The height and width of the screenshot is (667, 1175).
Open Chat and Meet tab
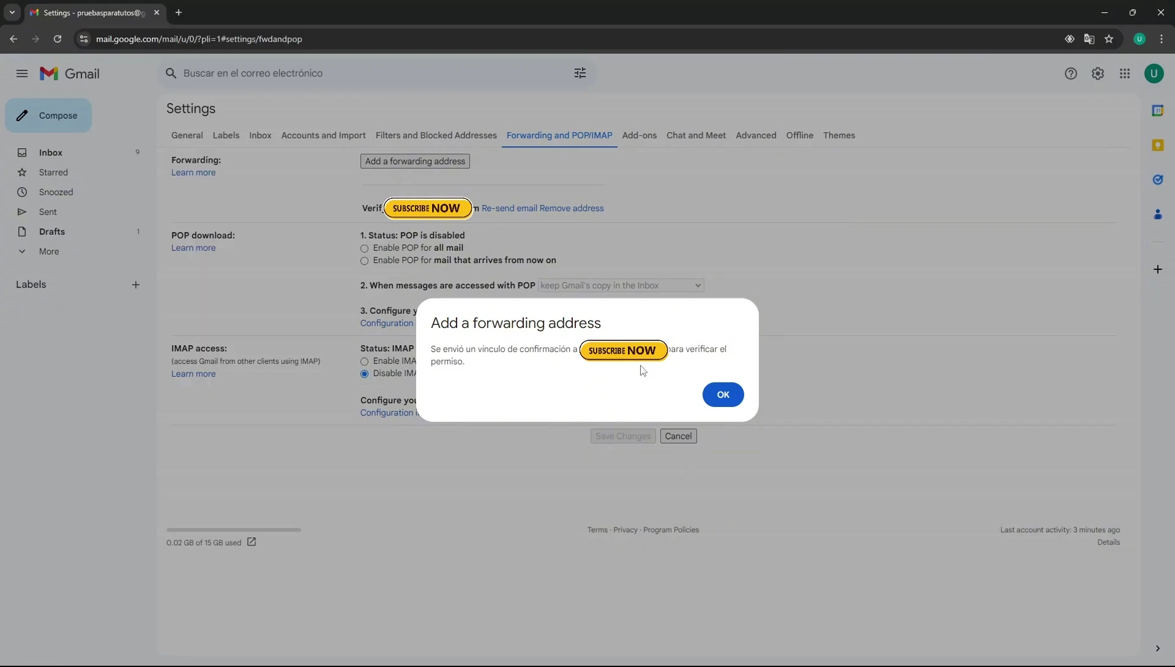(x=696, y=135)
